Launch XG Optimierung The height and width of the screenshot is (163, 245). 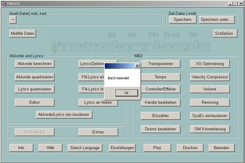pyautogui.click(x=210, y=64)
